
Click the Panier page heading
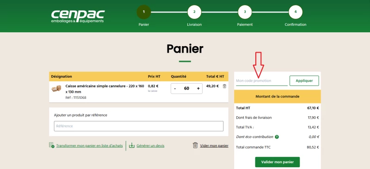185,49
